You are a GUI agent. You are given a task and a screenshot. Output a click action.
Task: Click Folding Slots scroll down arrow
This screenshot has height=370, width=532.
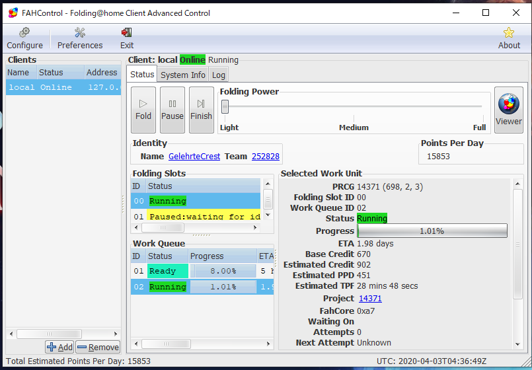click(268, 215)
